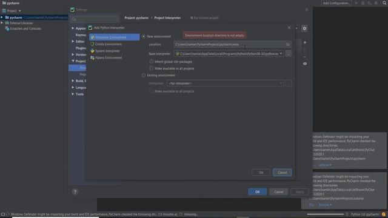The height and width of the screenshot is (218, 388).
Task: Click the Apply button in Settings
Action: tap(299, 192)
